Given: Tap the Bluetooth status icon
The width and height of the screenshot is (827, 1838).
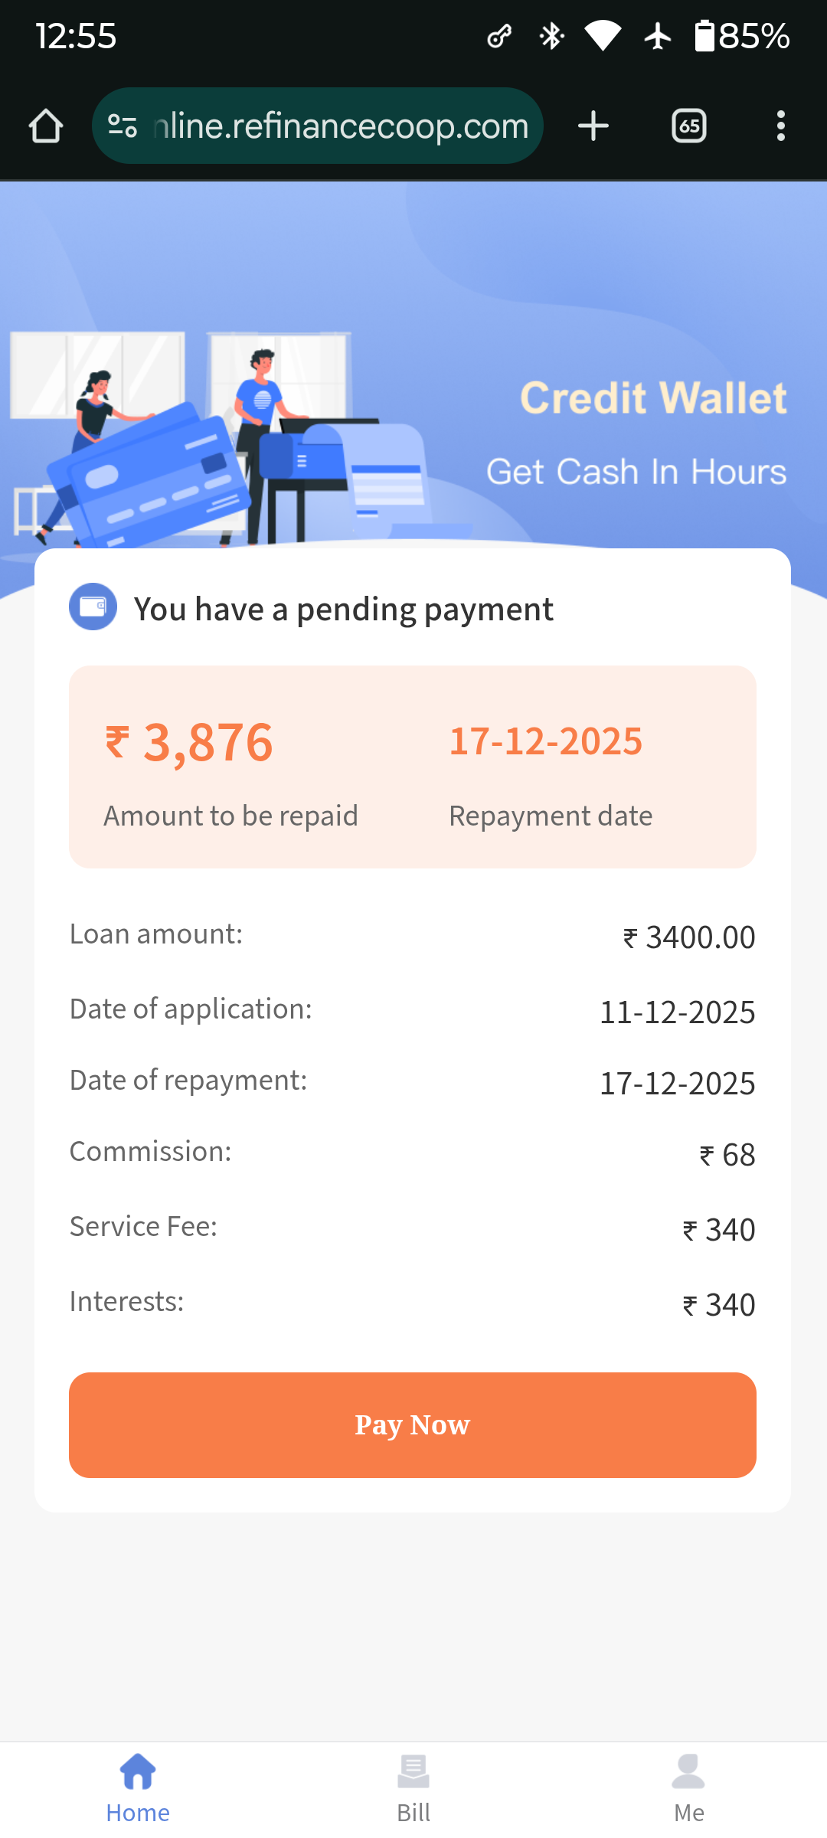Looking at the screenshot, I should [x=551, y=36].
